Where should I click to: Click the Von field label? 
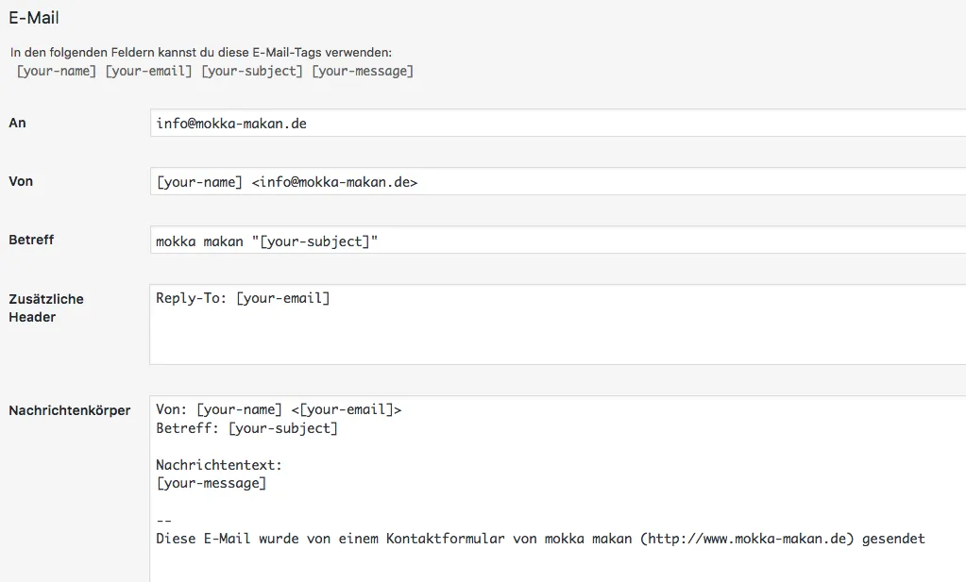coord(21,181)
